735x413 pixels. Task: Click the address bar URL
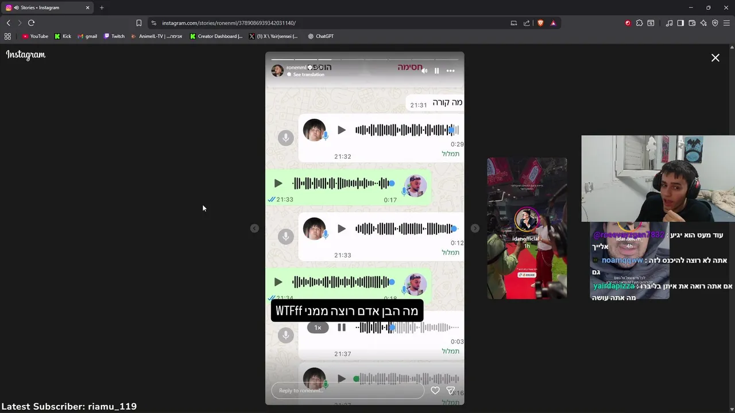[229, 23]
